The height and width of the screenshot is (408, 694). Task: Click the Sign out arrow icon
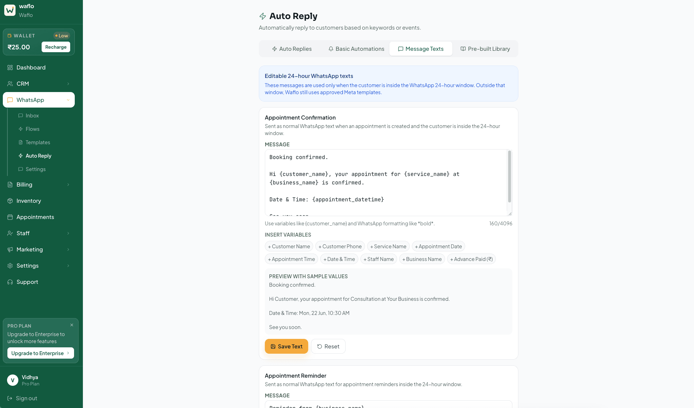pyautogui.click(x=10, y=398)
